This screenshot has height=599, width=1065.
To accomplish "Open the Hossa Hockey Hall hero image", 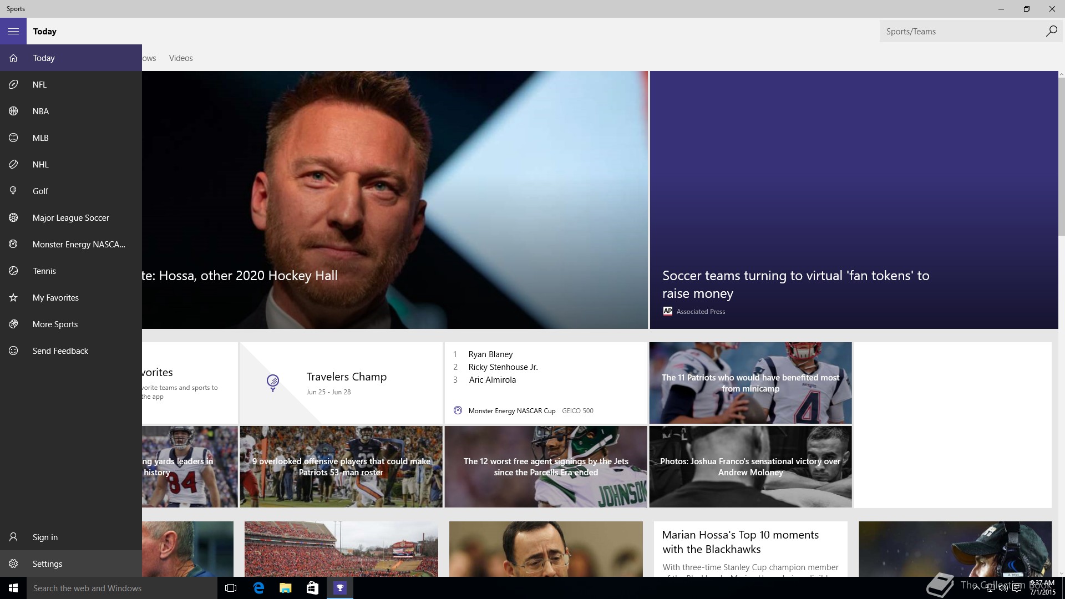I will (395, 200).
